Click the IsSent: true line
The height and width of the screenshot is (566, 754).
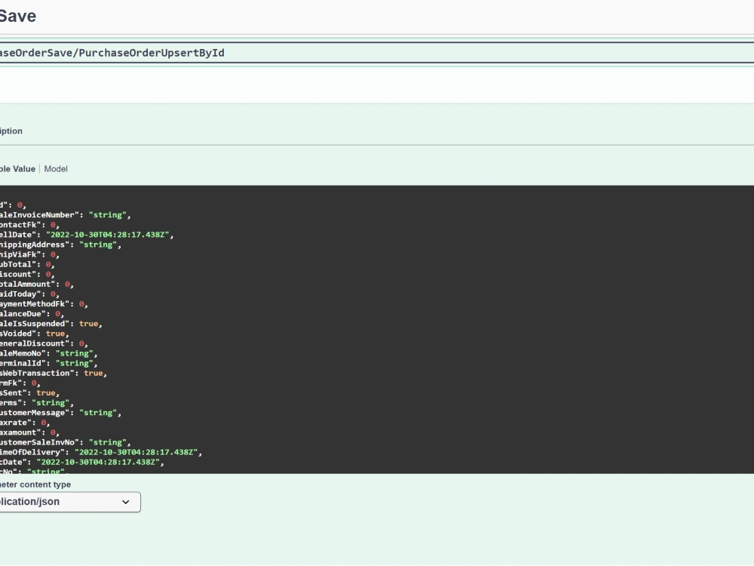click(x=30, y=392)
